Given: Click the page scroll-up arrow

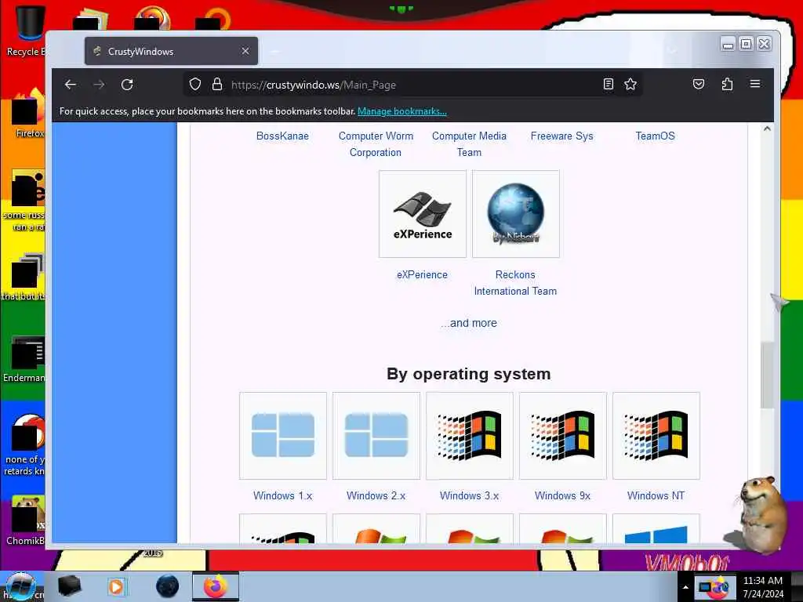Looking at the screenshot, I should tap(767, 129).
